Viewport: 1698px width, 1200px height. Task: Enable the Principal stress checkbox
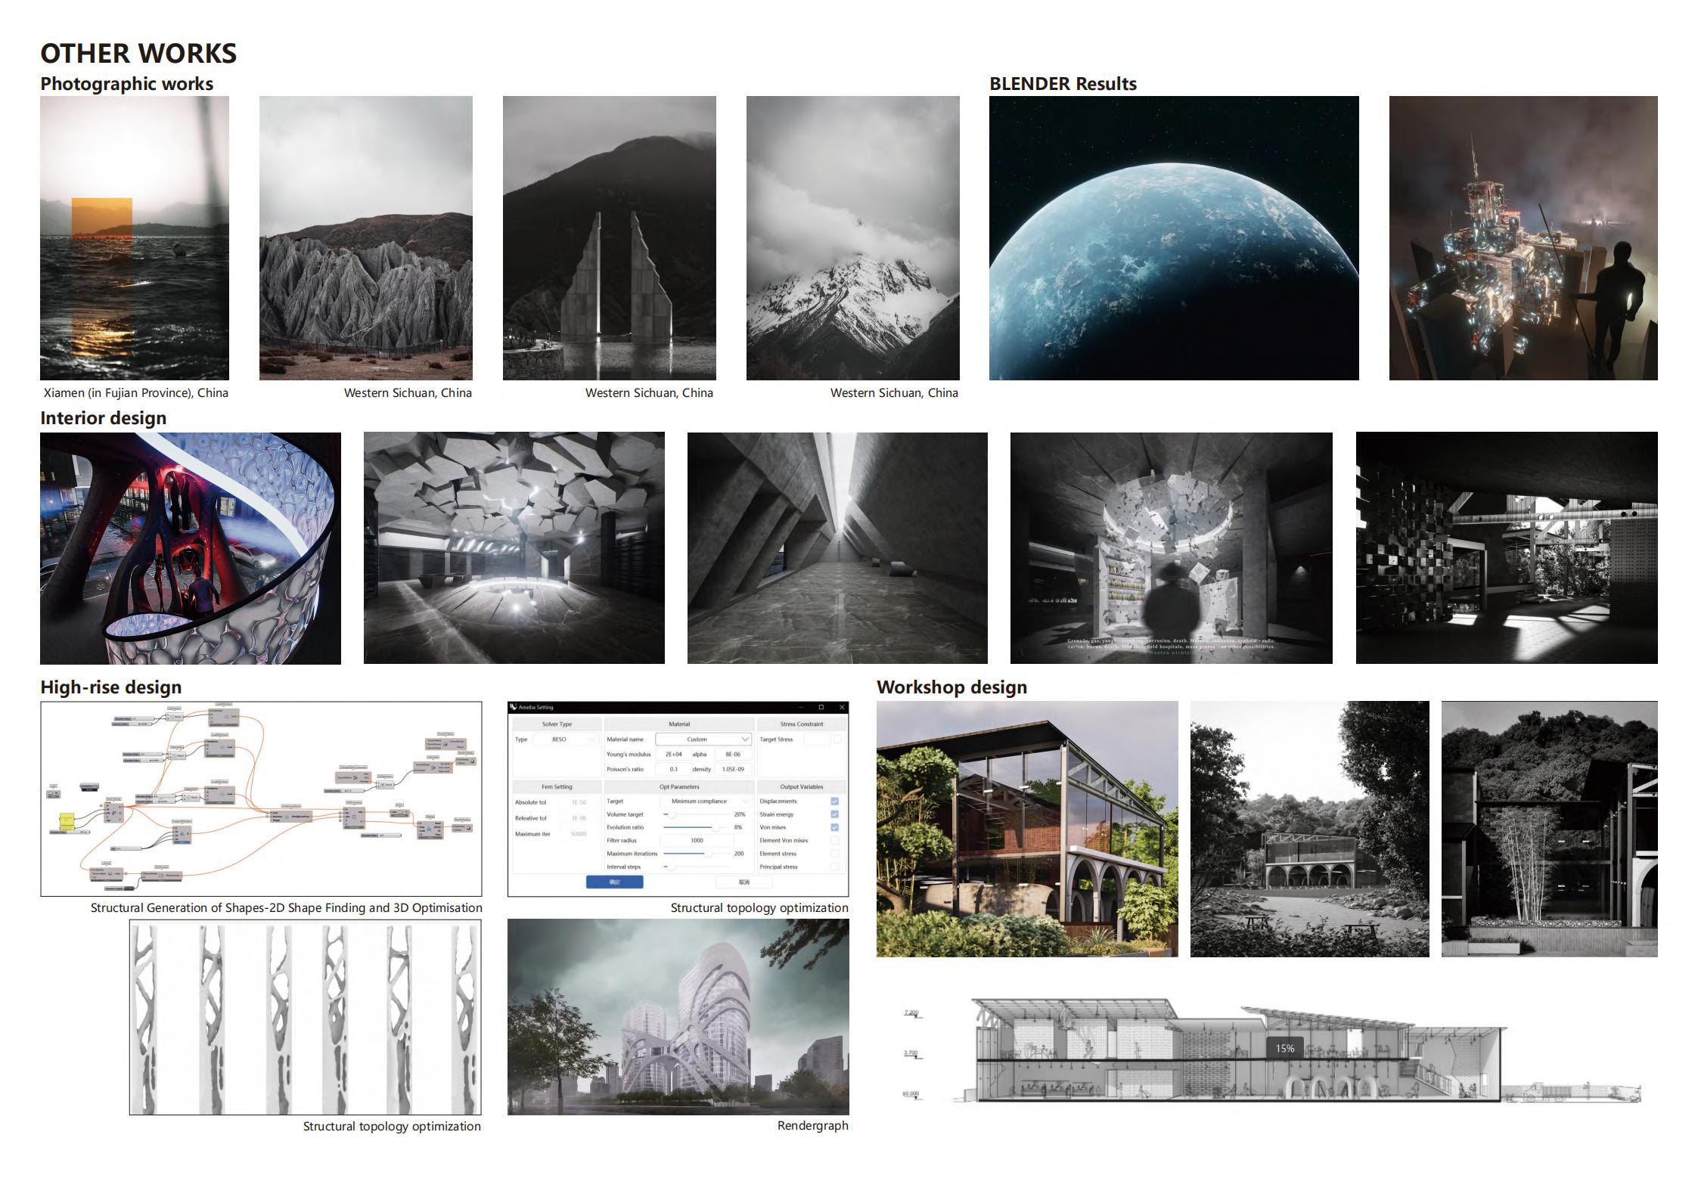pos(834,867)
